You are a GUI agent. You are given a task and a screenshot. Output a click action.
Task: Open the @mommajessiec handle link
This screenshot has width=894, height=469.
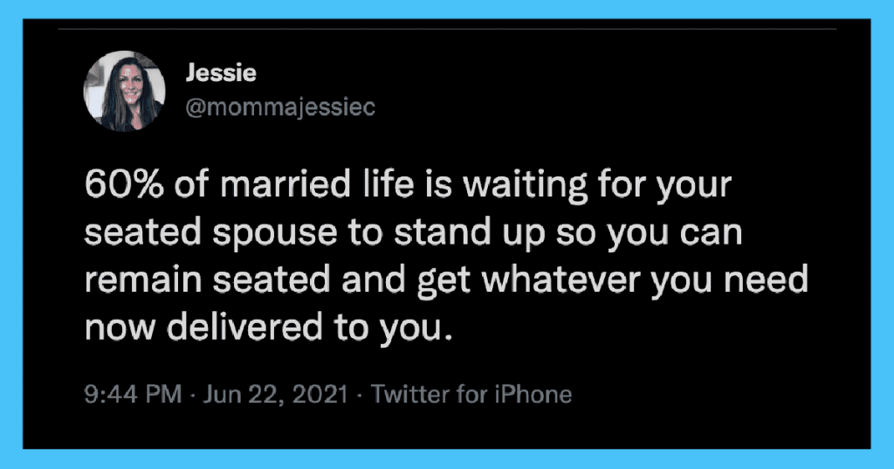[280, 107]
